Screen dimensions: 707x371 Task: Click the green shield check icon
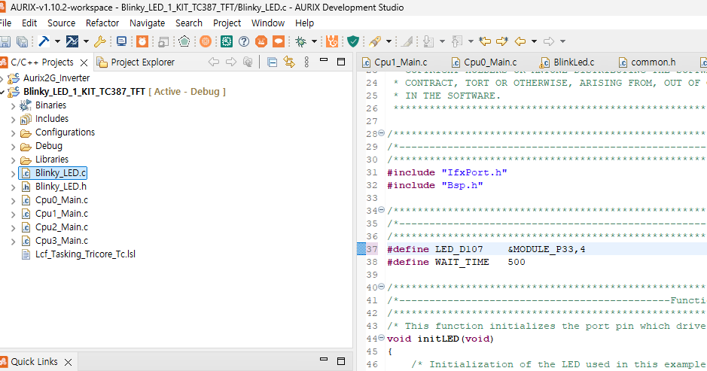tap(353, 41)
